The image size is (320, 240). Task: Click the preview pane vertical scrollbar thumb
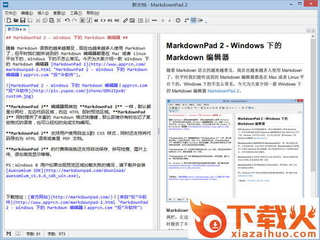click(313, 105)
